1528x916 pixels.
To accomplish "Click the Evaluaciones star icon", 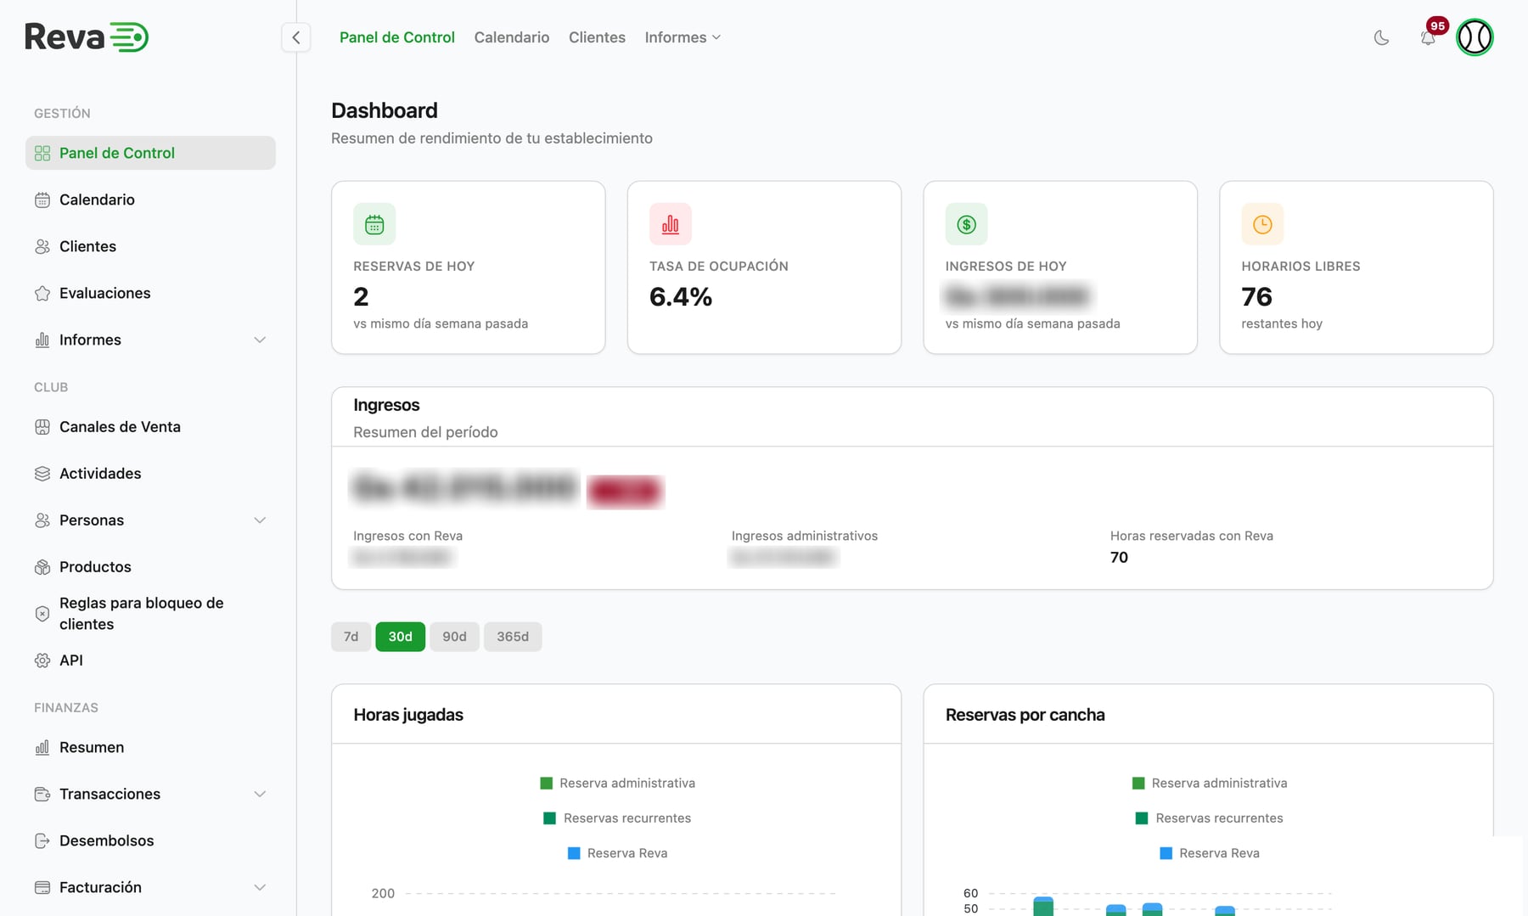I will coord(42,294).
